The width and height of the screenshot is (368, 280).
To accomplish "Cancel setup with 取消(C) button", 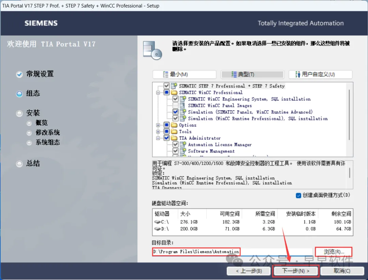I will point(342,271).
